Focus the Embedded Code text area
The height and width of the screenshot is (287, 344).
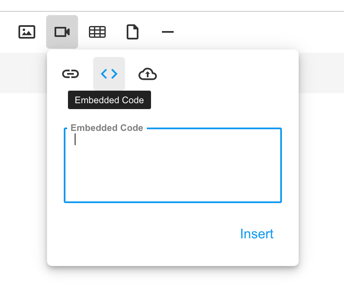coord(173,165)
